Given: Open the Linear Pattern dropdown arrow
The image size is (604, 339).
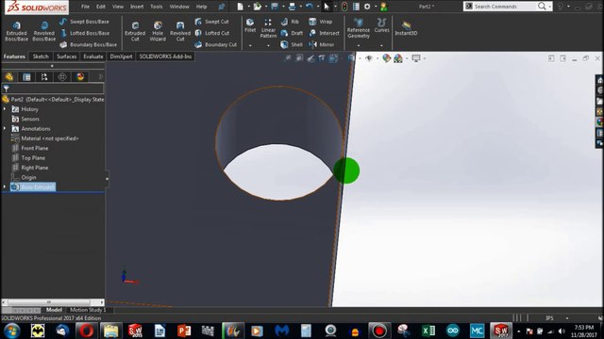Looking at the screenshot, I should tap(268, 46).
